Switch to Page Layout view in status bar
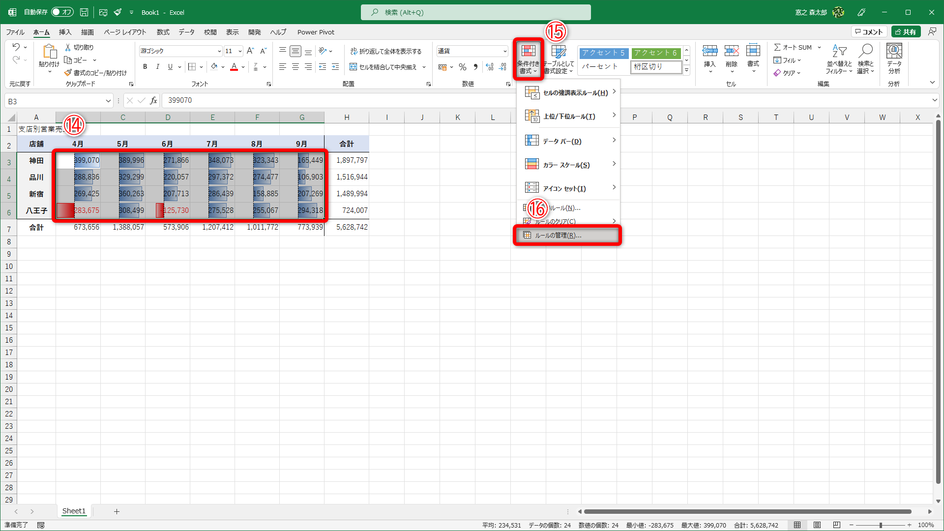Image resolution: width=944 pixels, height=531 pixels. [817, 525]
